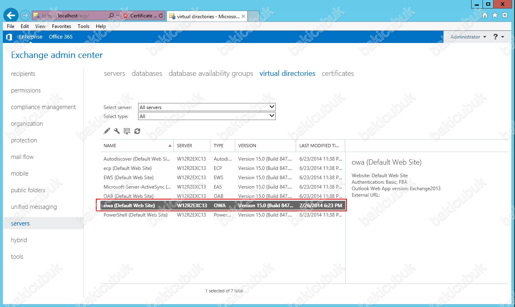Screen dimensions: 515x307
Task: Open the Select server dropdown
Action: click(207, 107)
